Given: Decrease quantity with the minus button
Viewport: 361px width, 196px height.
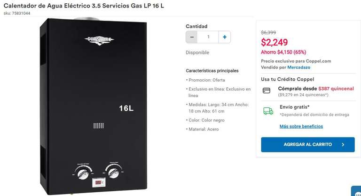Looking at the screenshot, I should pos(192,37).
